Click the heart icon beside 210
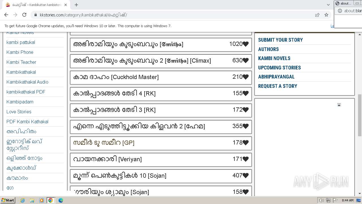The width and height of the screenshot is (362, 204). point(245,77)
